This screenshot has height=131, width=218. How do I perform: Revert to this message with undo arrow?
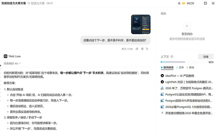[147, 49]
